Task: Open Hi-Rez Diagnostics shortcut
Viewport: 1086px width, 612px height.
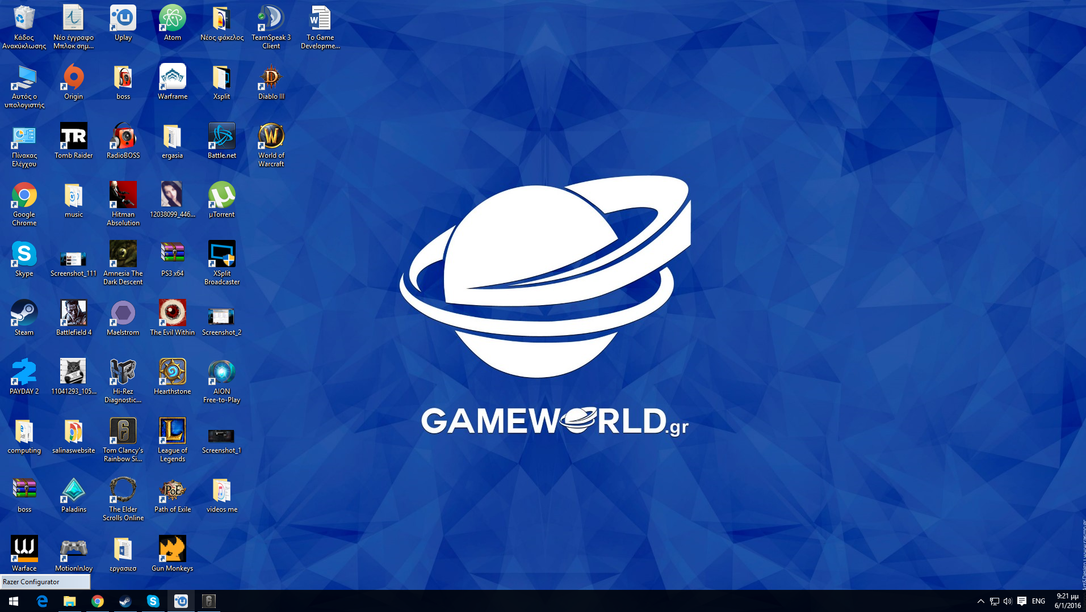Action: (123, 381)
